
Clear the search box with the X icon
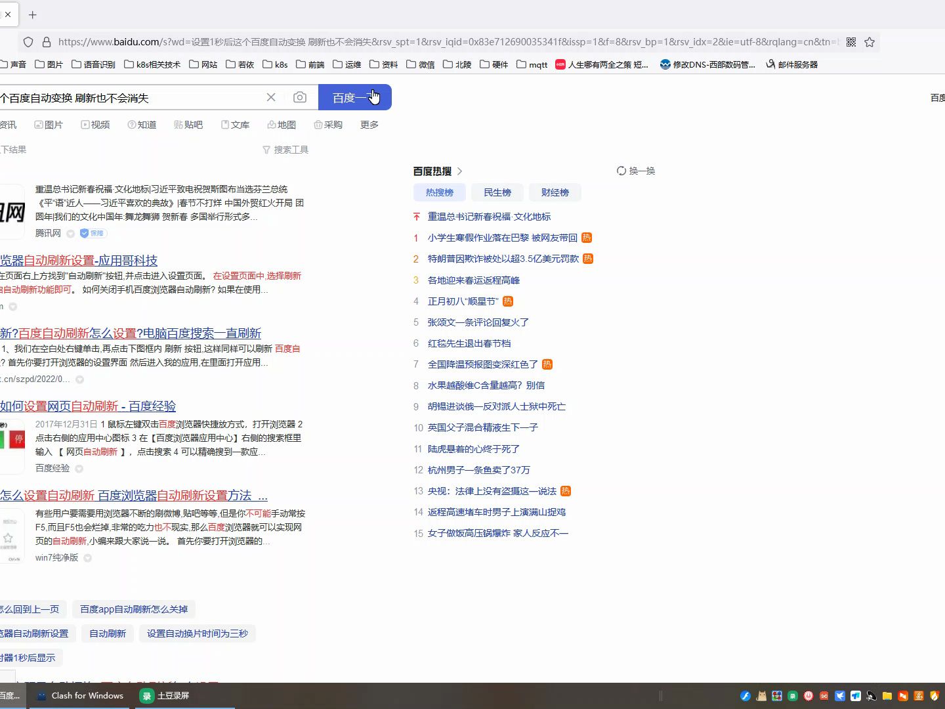[x=271, y=97]
